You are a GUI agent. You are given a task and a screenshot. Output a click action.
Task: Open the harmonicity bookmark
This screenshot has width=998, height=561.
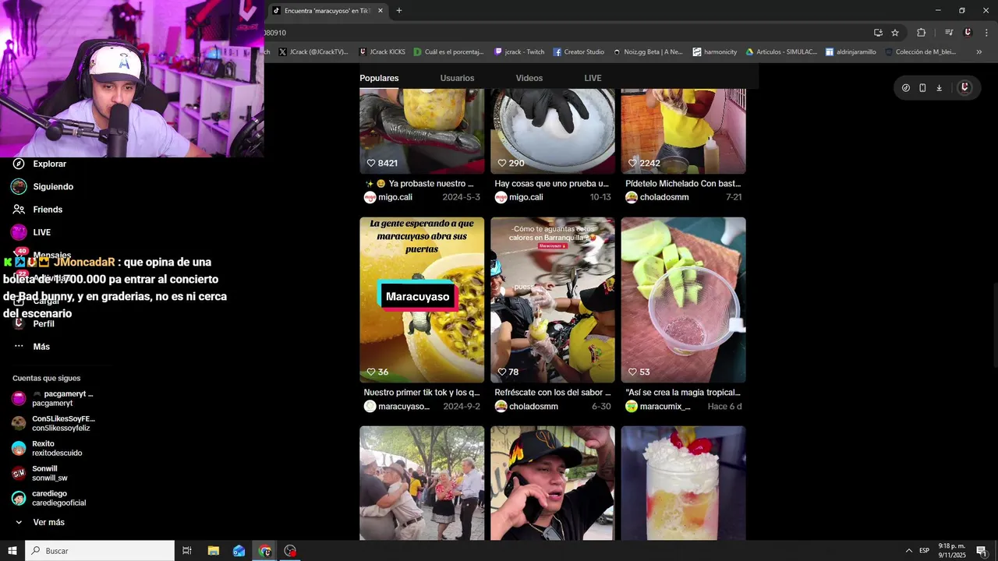(715, 52)
